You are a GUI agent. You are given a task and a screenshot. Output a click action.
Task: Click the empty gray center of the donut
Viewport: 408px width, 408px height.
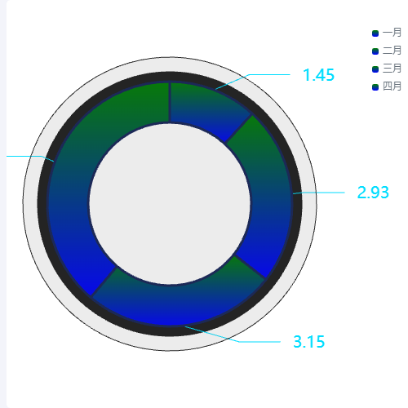pos(170,204)
